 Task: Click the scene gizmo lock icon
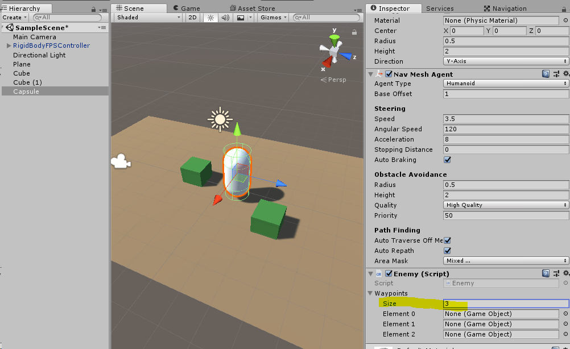[x=354, y=32]
